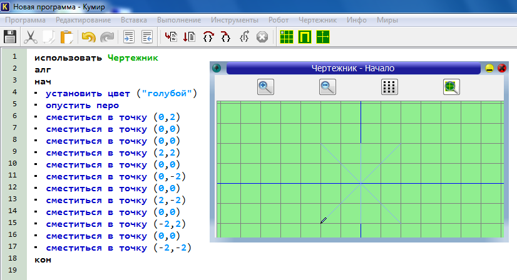Place cursor in line 17 point (-2,-2)
This screenshot has width=517, height=280.
(x=173, y=247)
